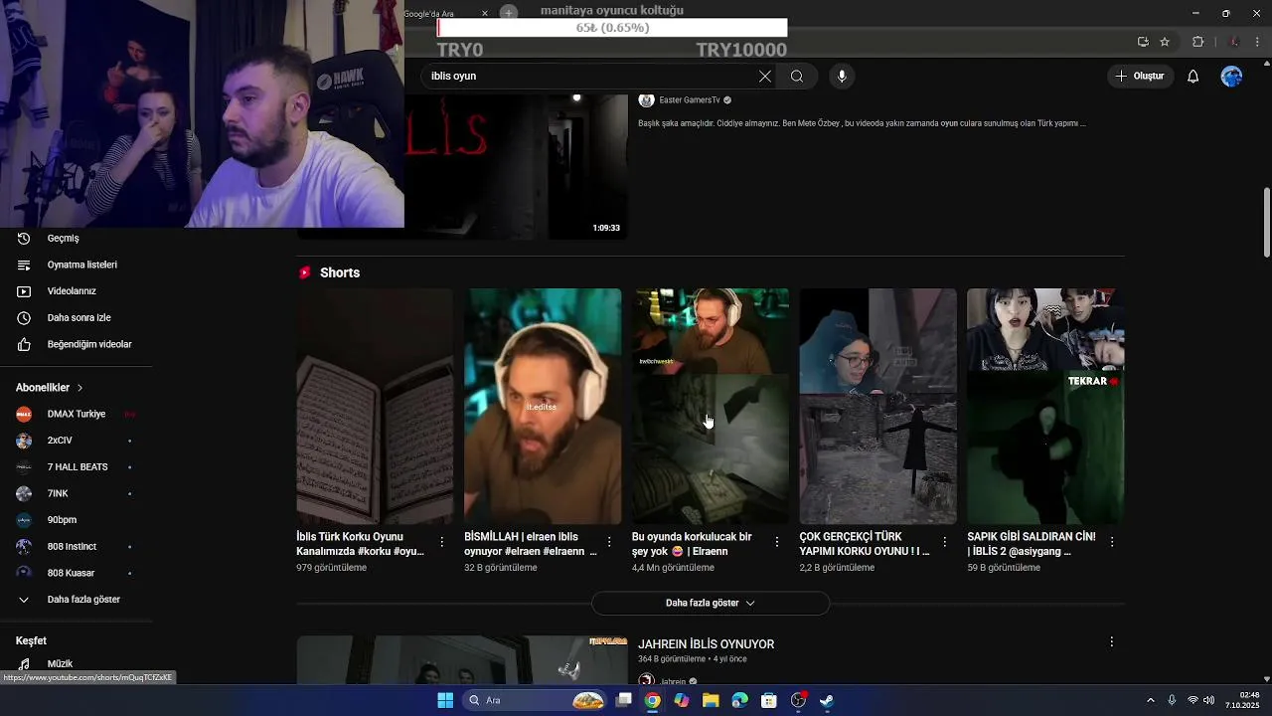This screenshot has width=1272, height=716.
Task: Play the ÇOK GERÇEKÇİ TÜRK YAPIMI short thumbnail
Action: (878, 406)
